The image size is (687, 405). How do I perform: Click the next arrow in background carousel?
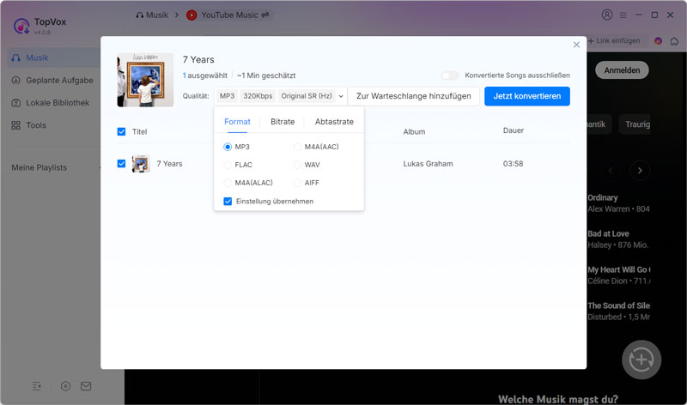640,170
